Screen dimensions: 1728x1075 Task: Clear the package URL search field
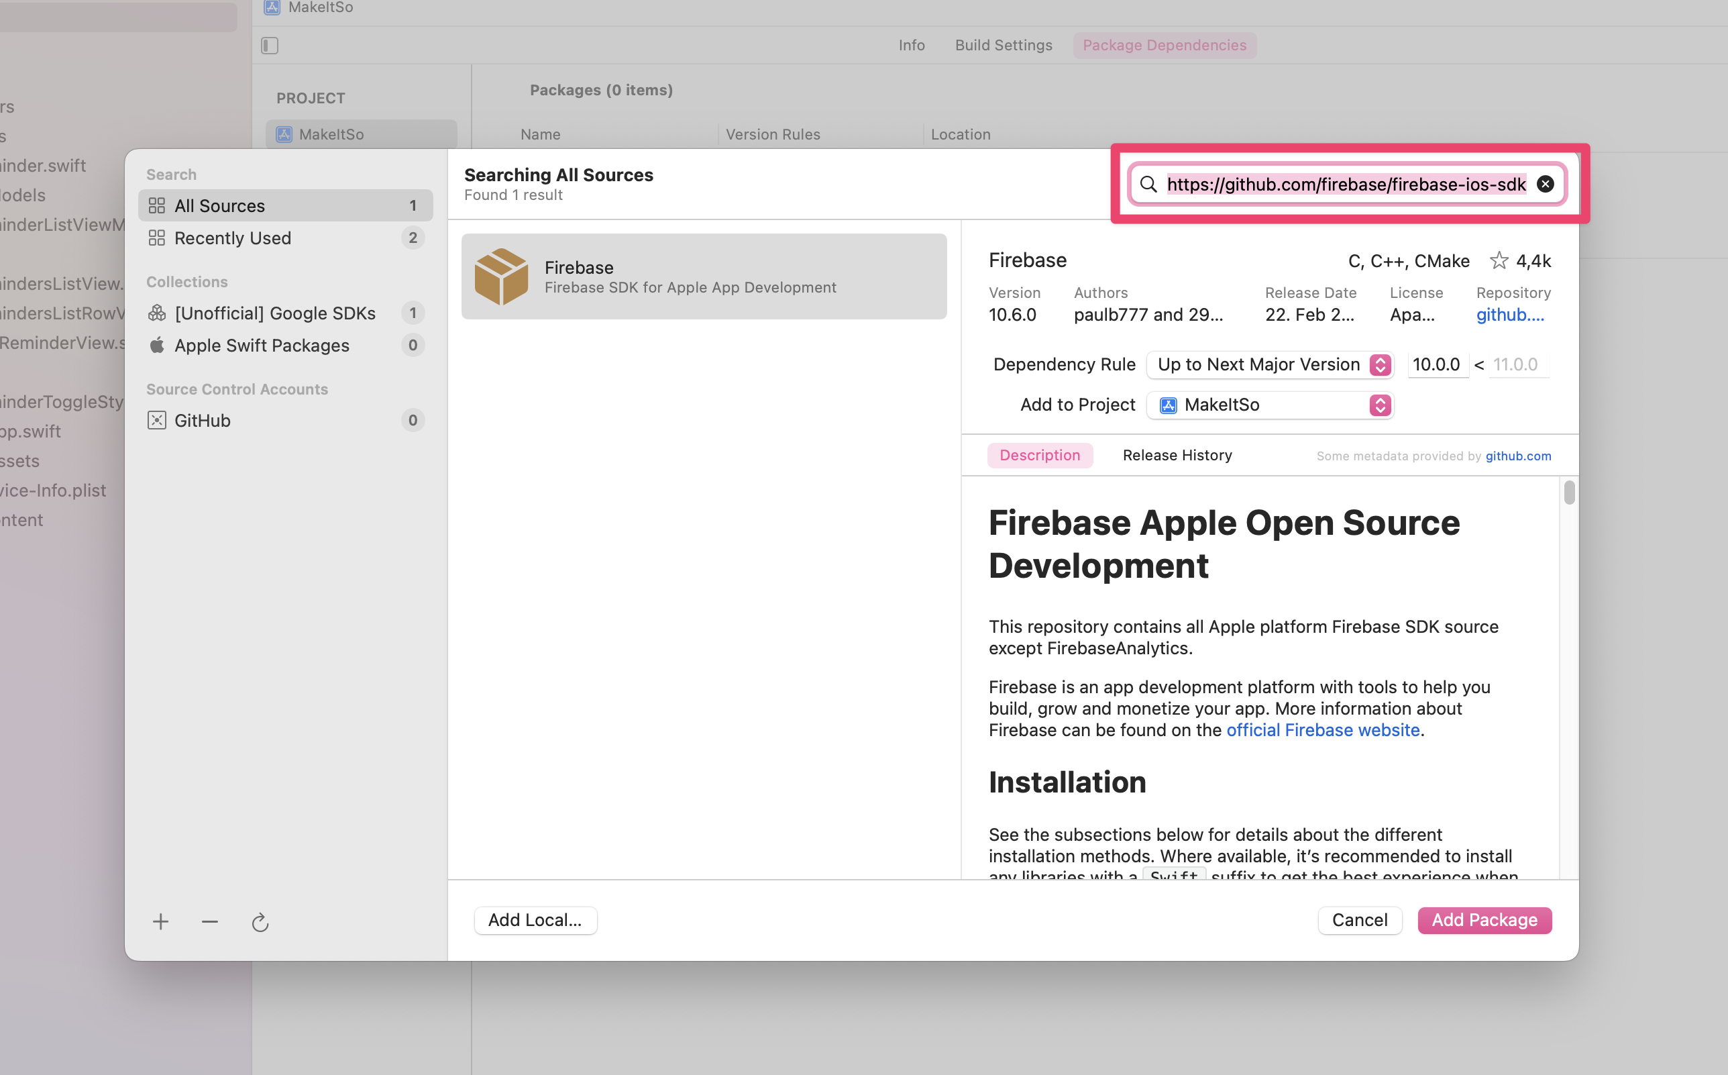(1545, 184)
